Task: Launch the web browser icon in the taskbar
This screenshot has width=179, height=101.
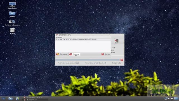Action: pyautogui.click(x=17, y=98)
